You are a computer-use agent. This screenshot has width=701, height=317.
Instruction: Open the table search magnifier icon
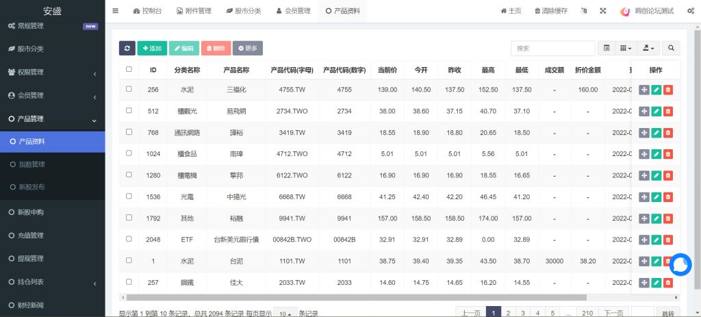[671, 49]
